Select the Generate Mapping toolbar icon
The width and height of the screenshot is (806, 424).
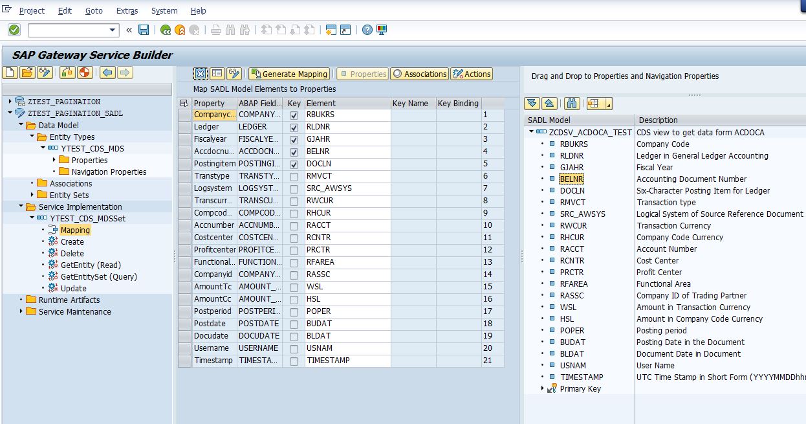[x=289, y=73]
